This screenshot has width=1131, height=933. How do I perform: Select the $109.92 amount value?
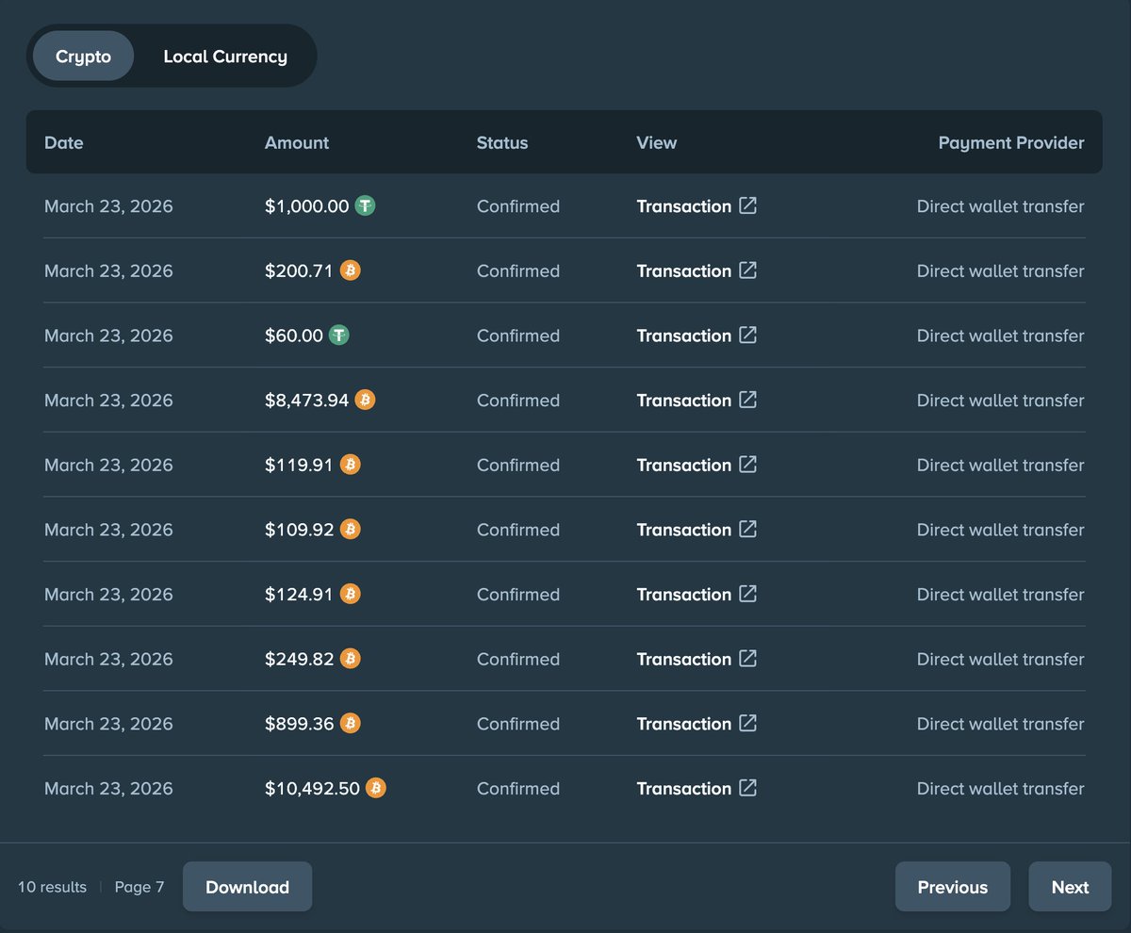(300, 530)
